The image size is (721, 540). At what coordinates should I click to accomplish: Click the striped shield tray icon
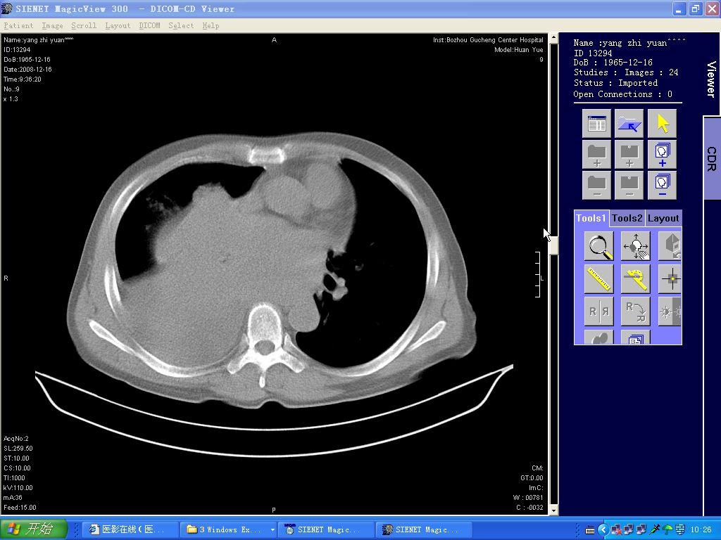pyautogui.click(x=680, y=530)
